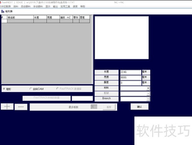The image size is (192, 145).
Task: Click the 板列表 plate list icon
Action: (x=3, y=12)
